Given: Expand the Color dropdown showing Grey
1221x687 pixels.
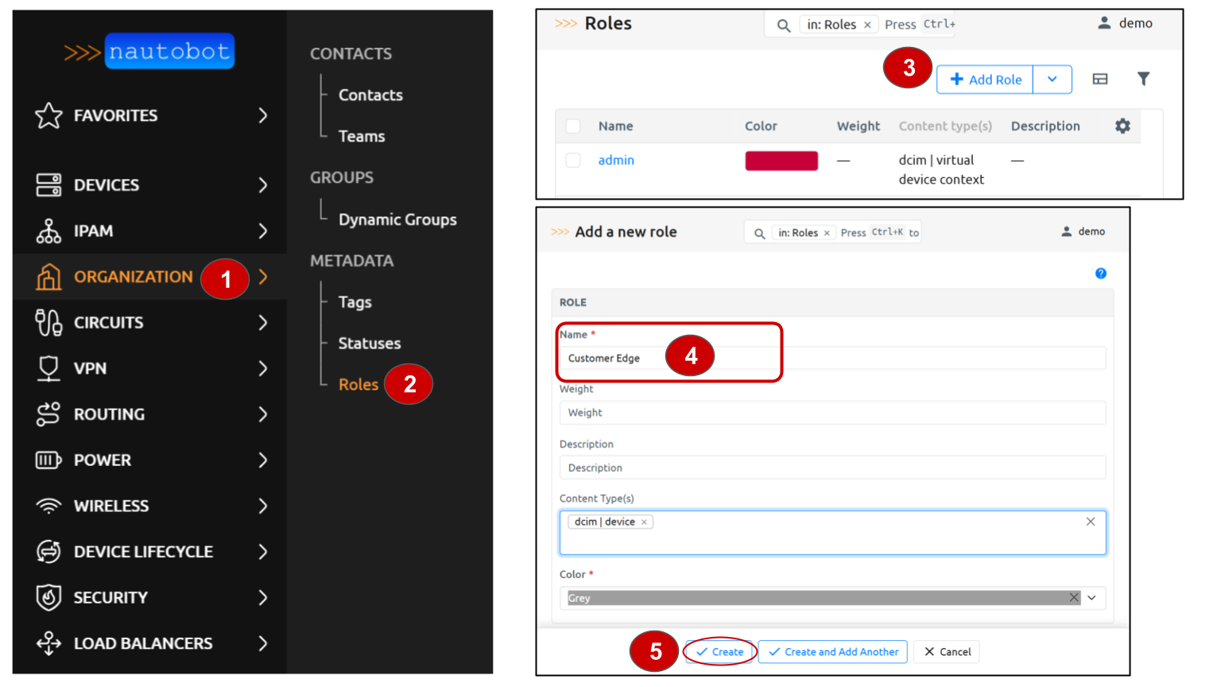Looking at the screenshot, I should [1092, 598].
